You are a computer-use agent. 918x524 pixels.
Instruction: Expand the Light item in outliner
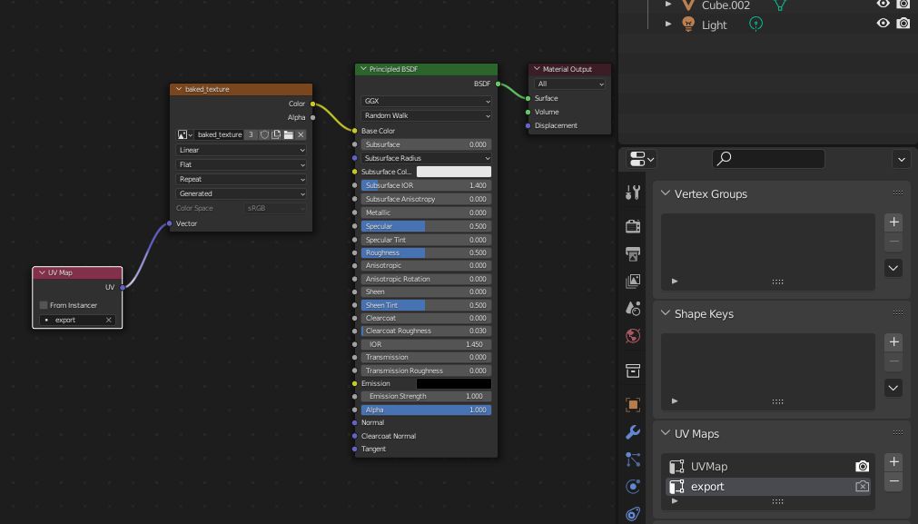668,24
